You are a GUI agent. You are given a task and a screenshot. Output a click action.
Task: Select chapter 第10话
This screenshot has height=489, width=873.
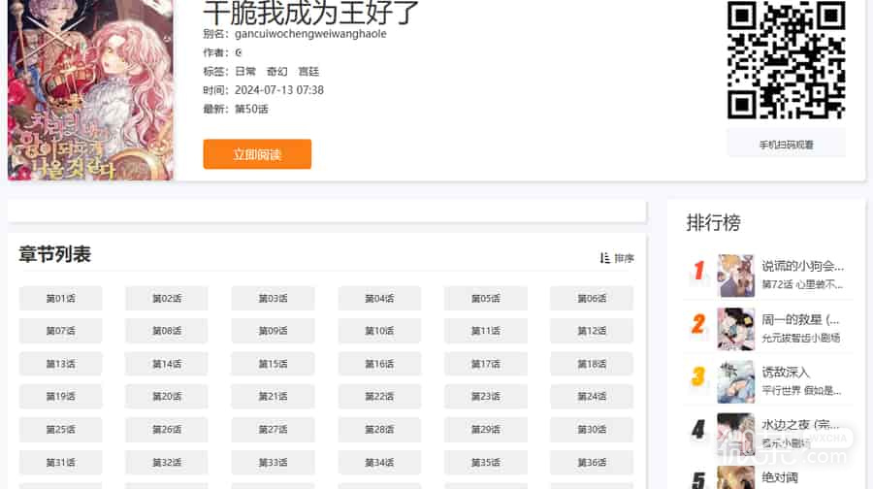pyautogui.click(x=379, y=331)
